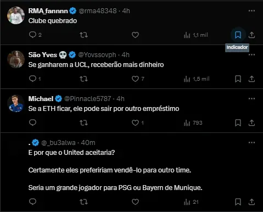The image size is (263, 212).
Task: Reply to RMA_fannnn's "Clube quebrado" tweet
Action: 33,35
